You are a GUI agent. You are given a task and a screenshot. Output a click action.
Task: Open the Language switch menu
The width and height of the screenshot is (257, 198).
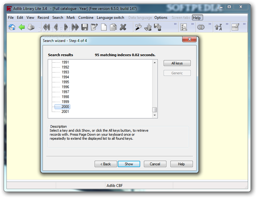click(x=110, y=18)
